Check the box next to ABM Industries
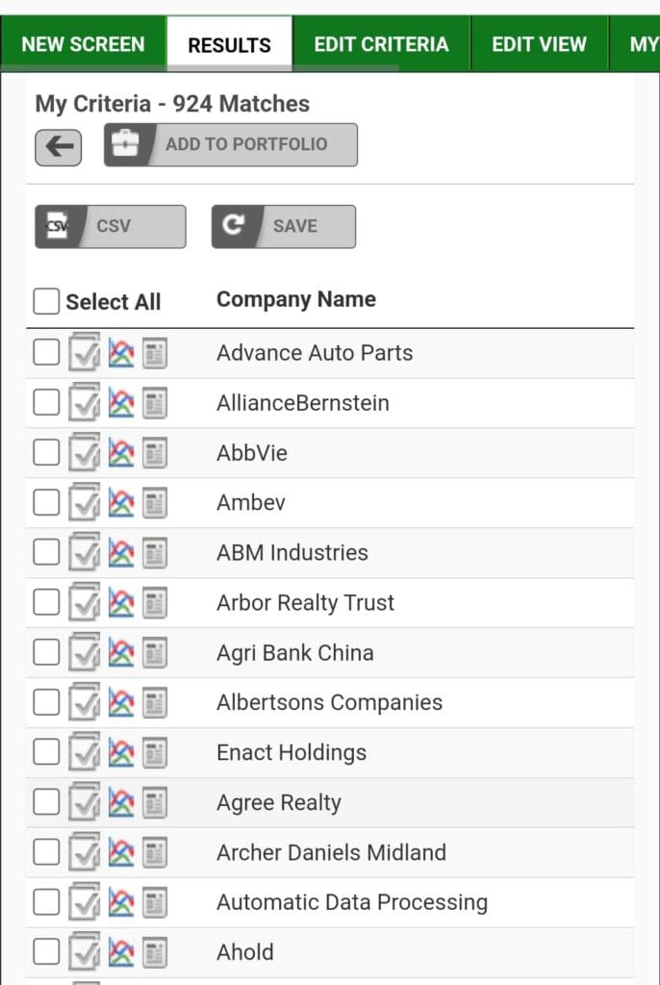 [45, 551]
